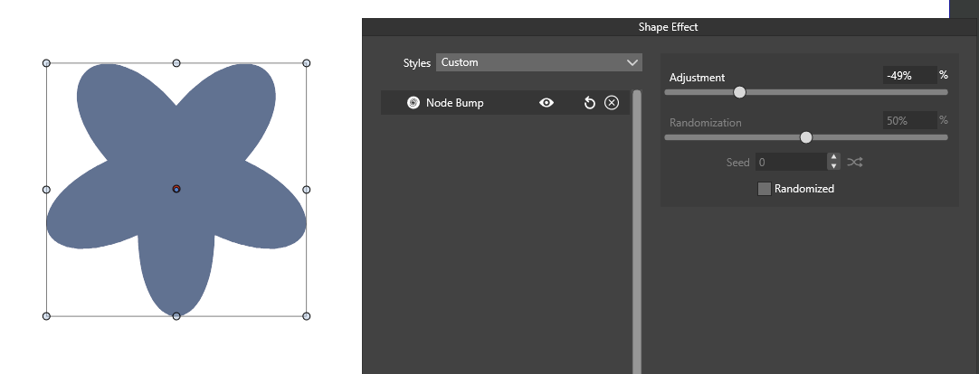Click the Adjustment percentage field

[x=908, y=76]
